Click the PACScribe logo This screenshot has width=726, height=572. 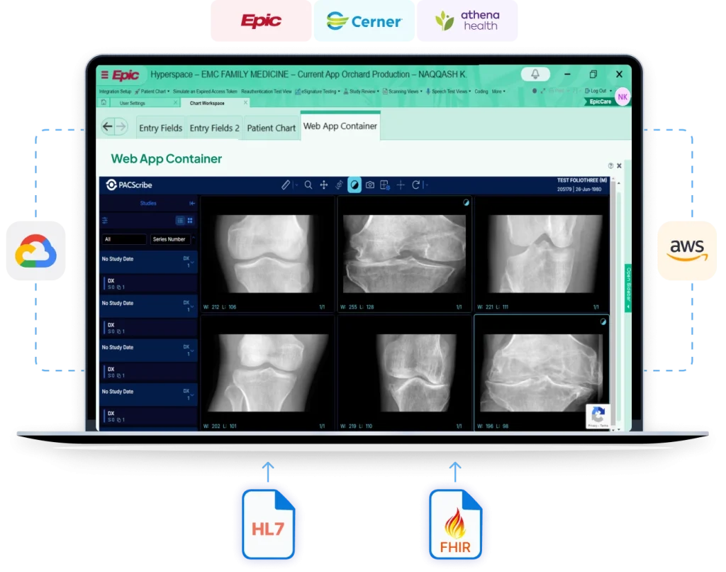tap(129, 185)
